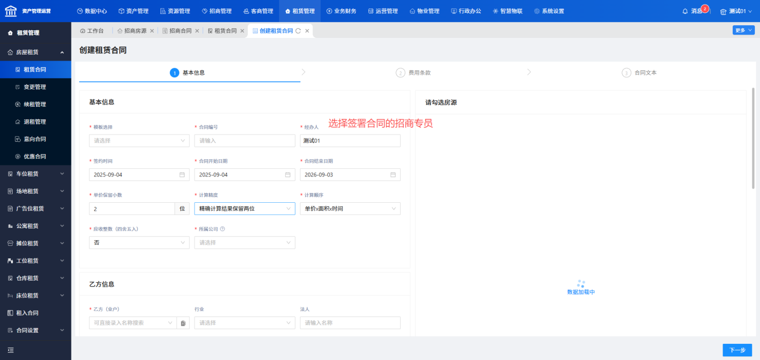Open calendar icon in 合同结束日期 field
The width and height of the screenshot is (760, 360).
(x=393, y=174)
